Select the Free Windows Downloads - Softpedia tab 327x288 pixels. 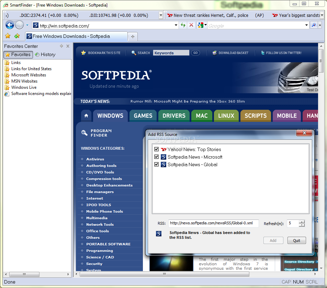tap(76, 36)
